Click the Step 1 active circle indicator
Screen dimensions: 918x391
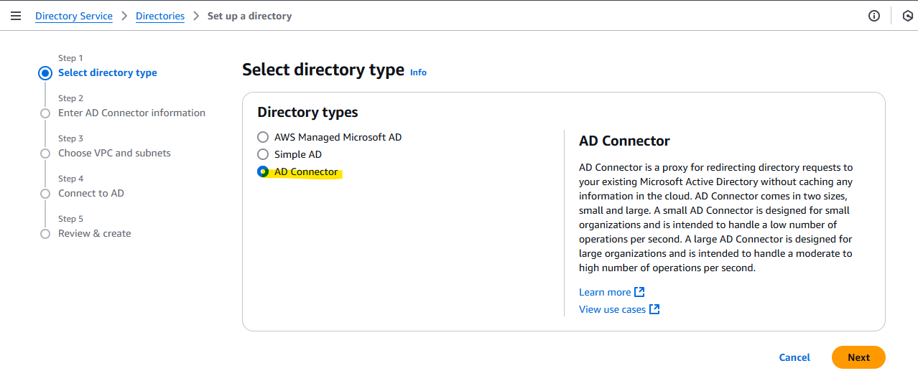click(45, 72)
